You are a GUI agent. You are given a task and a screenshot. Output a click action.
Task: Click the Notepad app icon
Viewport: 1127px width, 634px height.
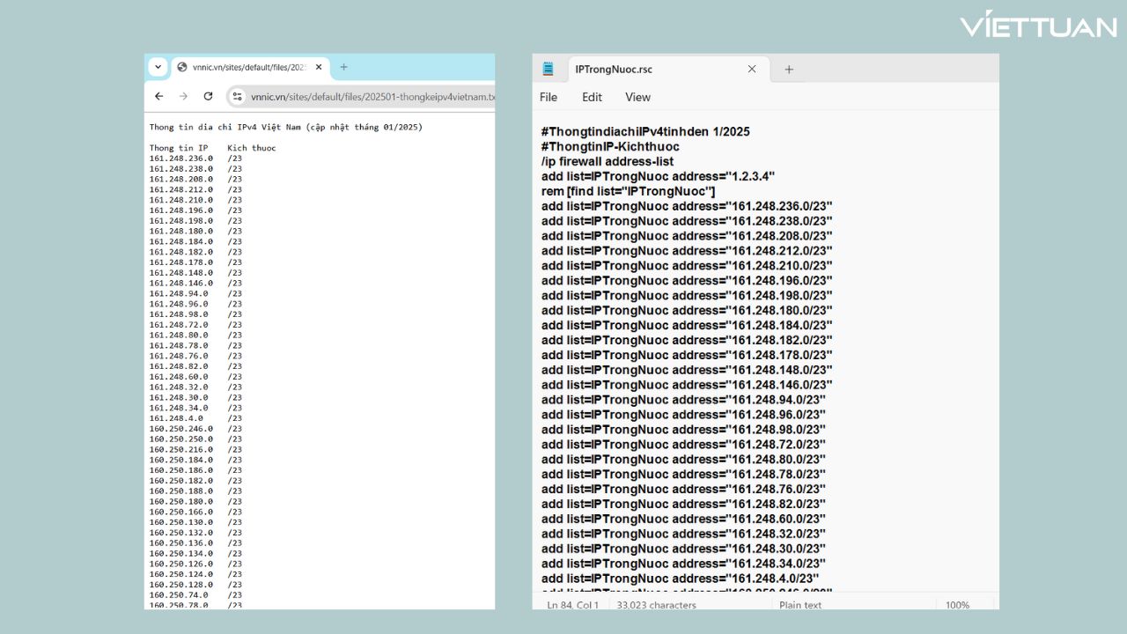click(x=549, y=69)
